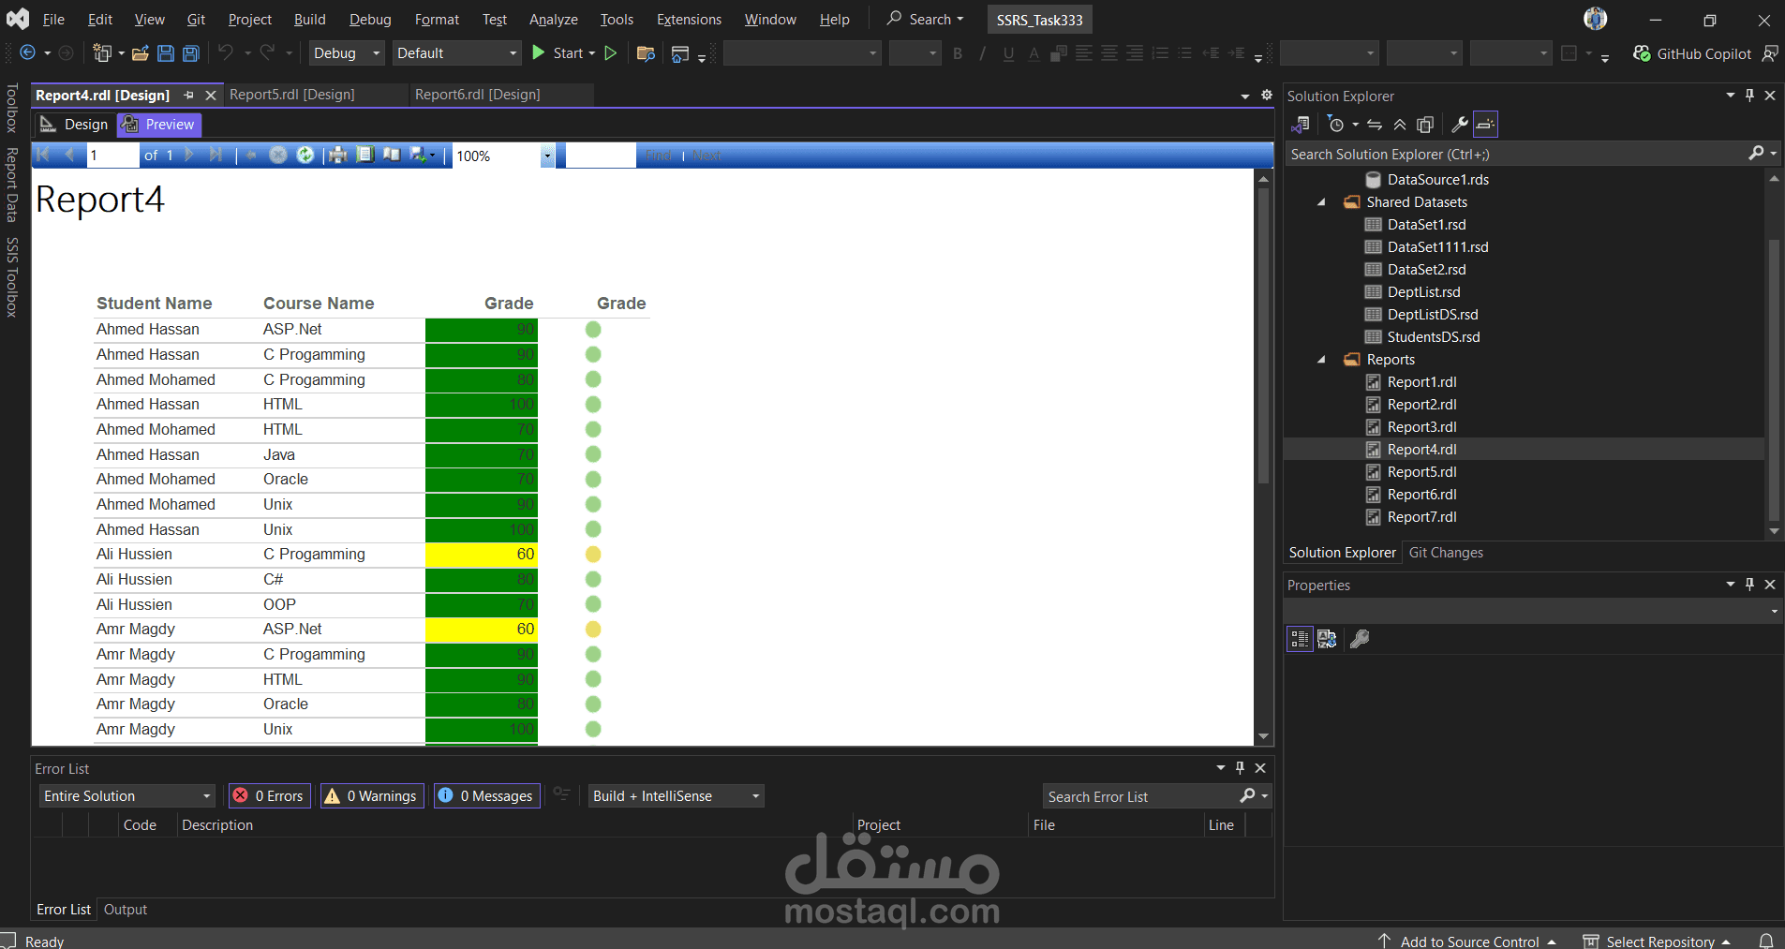The height and width of the screenshot is (949, 1785).
Task: Open the Debug configuration dropdown
Action: (x=347, y=53)
